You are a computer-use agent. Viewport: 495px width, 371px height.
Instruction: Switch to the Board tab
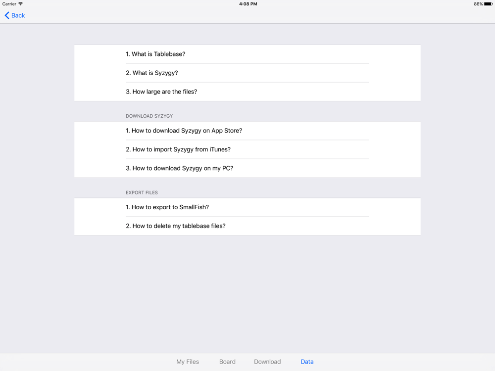(x=227, y=362)
